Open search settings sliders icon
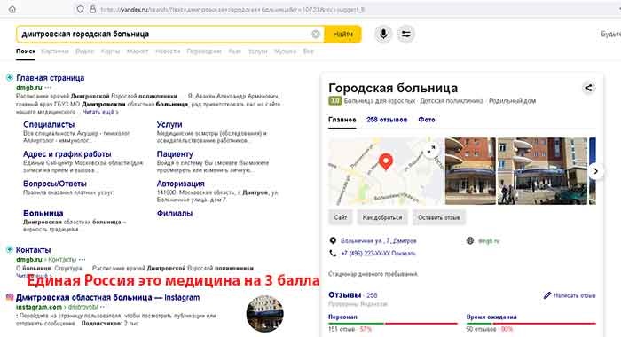The height and width of the screenshot is (337, 621). point(406,34)
